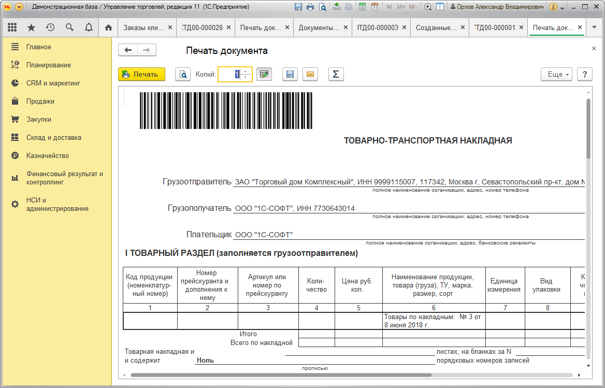
Task: Select the ТОВАРНО-ТРАНСПОРТНАЯ НАКЛАДНАЯ heading
Action: pos(428,141)
